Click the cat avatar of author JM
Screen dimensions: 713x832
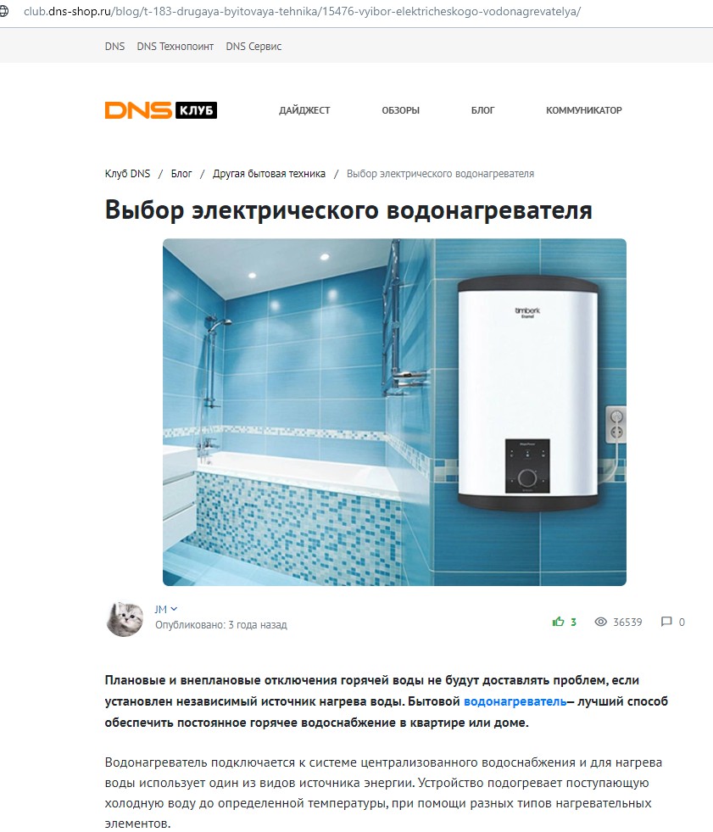coord(125,618)
